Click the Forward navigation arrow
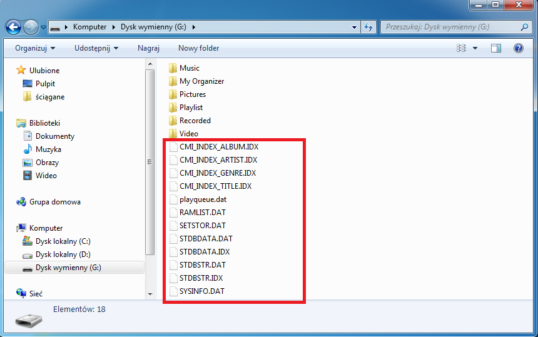 [x=31, y=27]
